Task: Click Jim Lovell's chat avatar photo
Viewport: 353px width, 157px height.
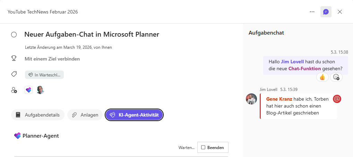Action: 251,99
